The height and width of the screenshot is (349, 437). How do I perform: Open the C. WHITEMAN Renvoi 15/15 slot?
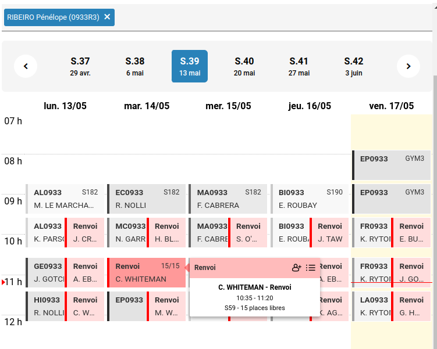point(147,273)
